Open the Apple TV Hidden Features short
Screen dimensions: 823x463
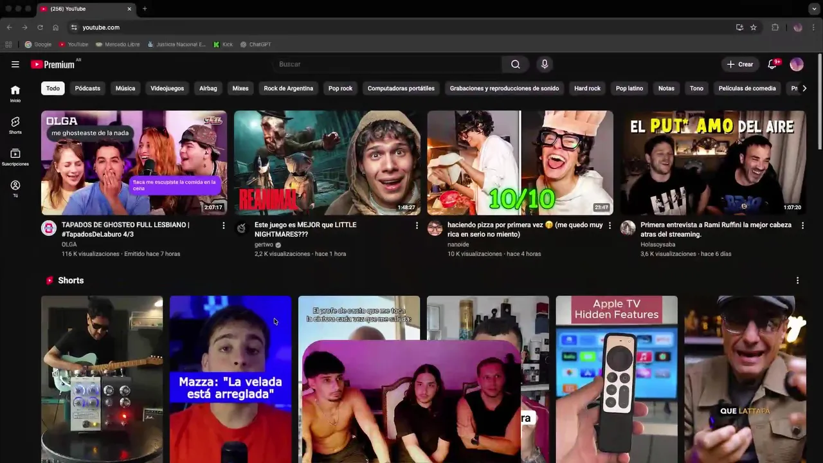[616, 379]
